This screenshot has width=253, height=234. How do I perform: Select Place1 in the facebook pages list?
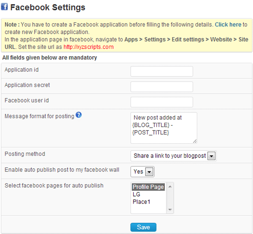click(141, 202)
